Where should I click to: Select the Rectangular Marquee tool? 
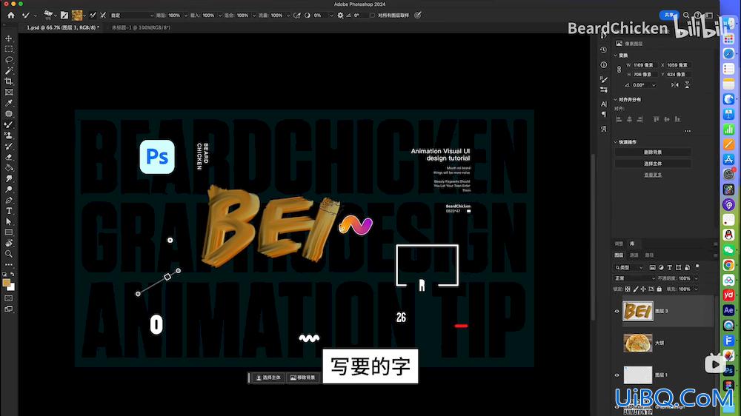point(8,49)
